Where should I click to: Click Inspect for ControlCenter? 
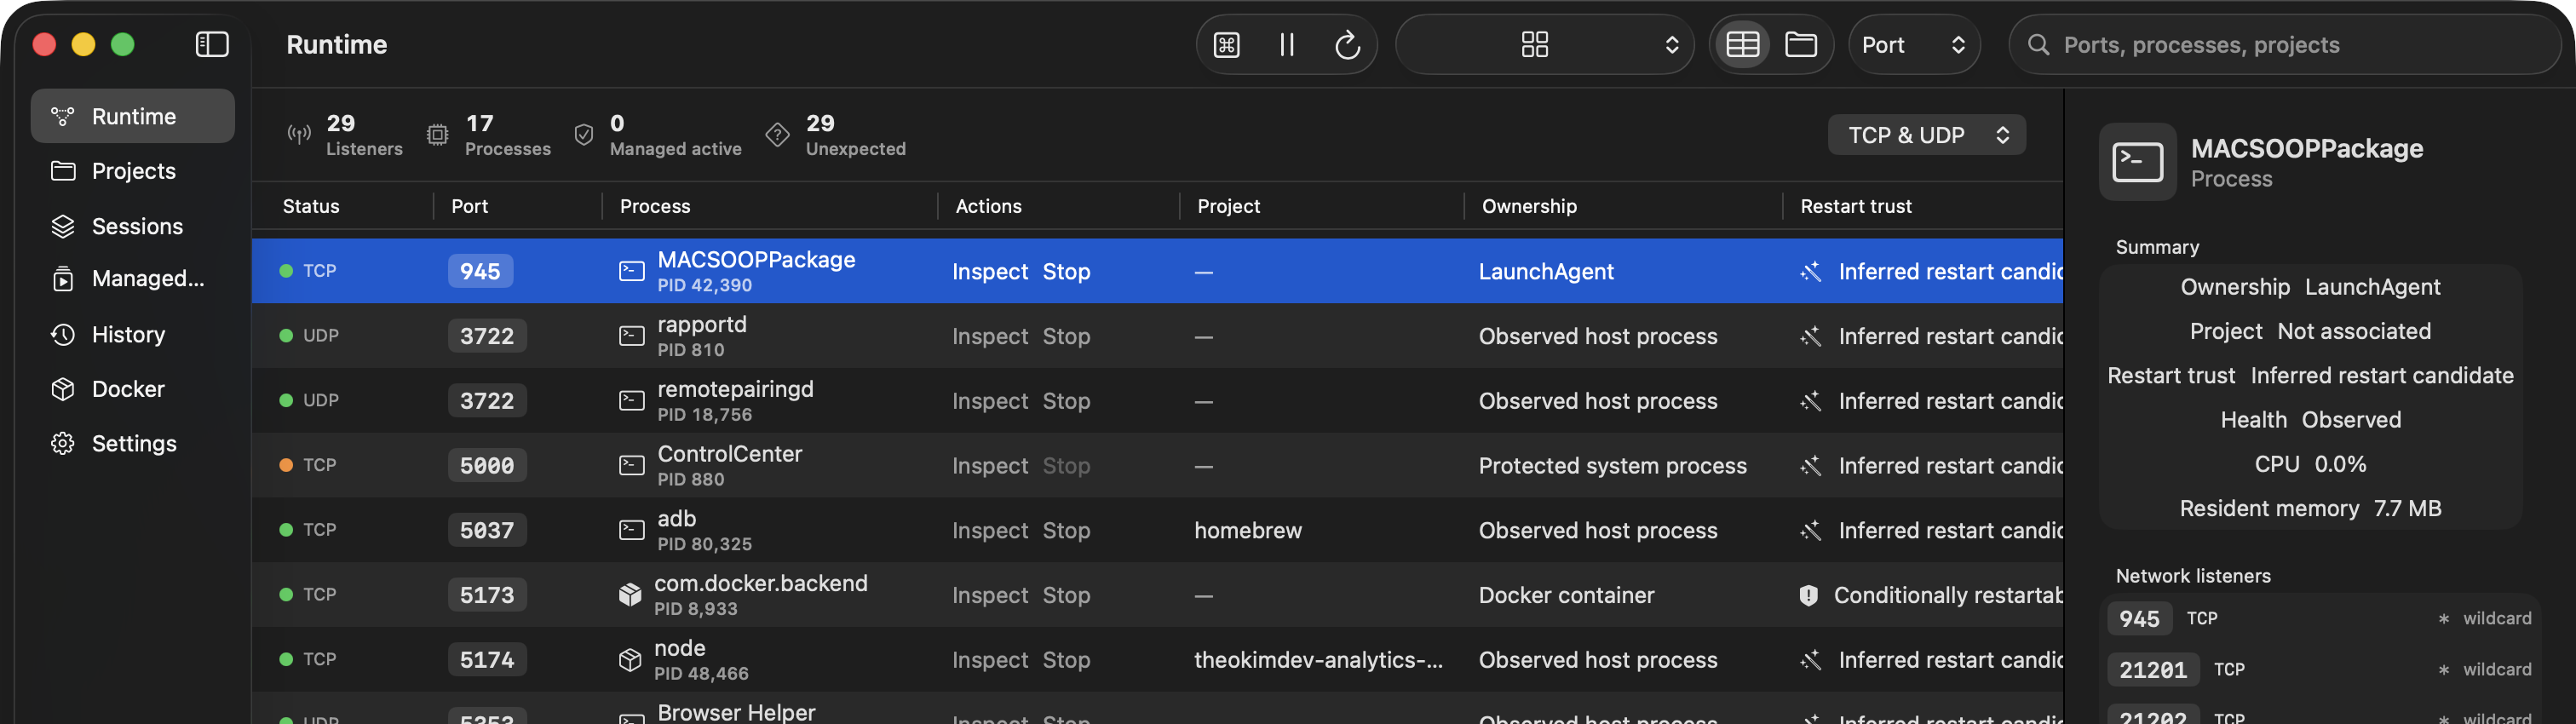[x=990, y=466]
